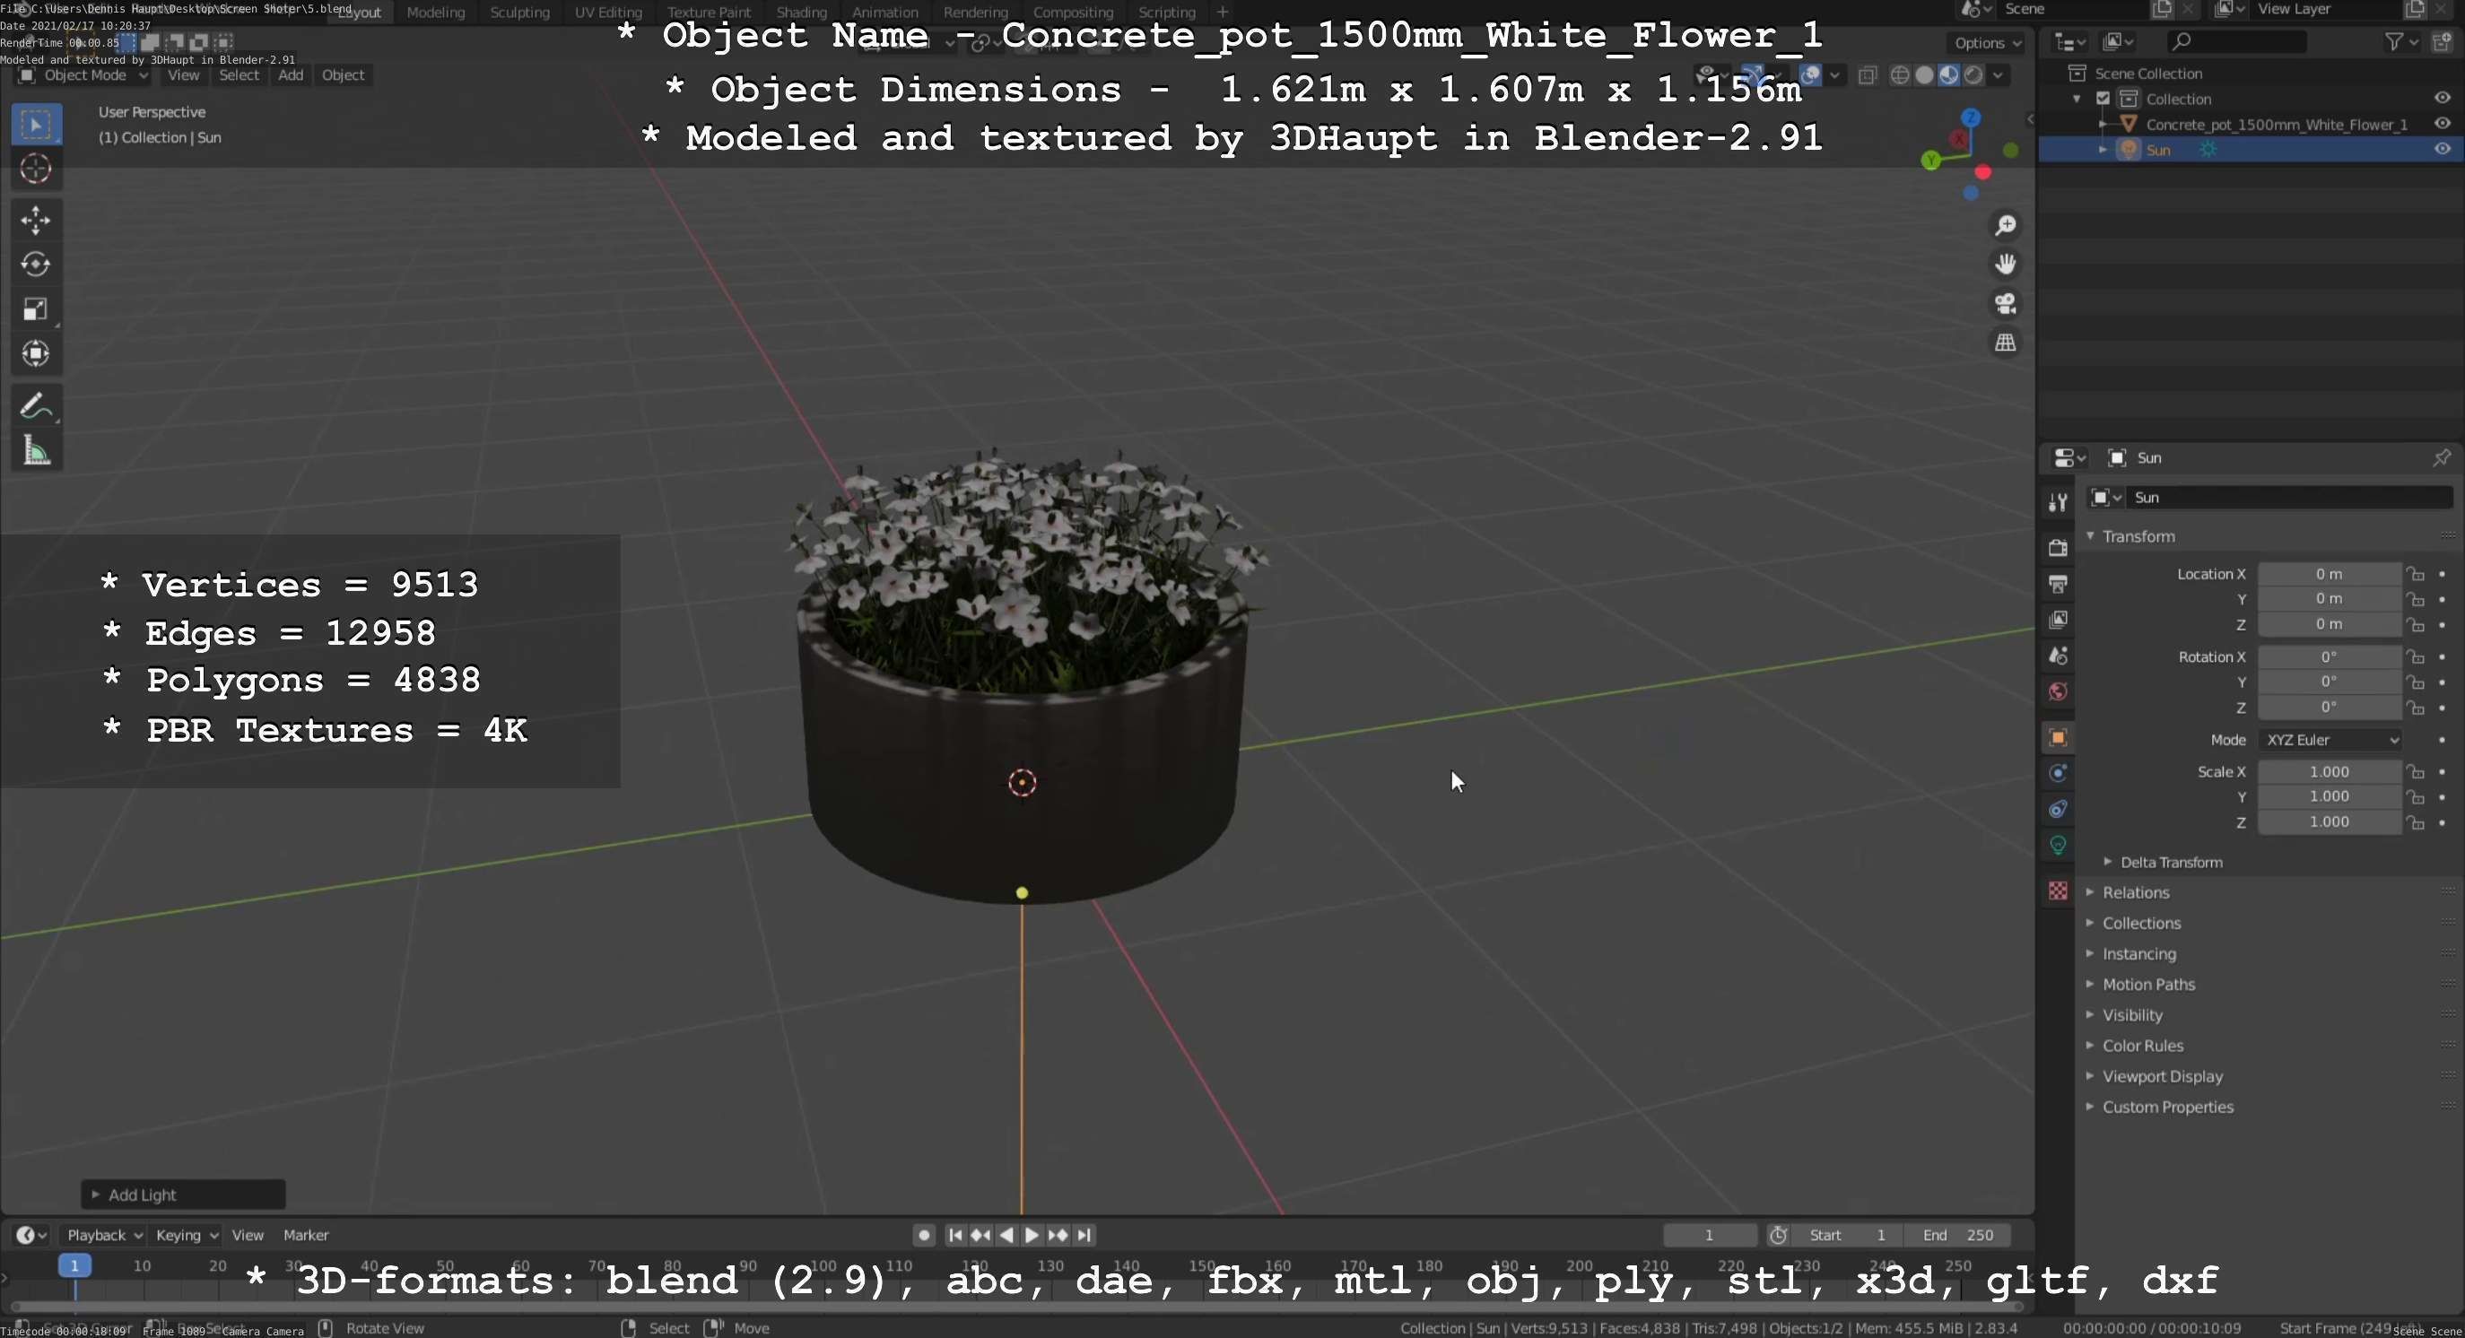
Task: Switch to wireframe viewport shading
Action: 1901,75
